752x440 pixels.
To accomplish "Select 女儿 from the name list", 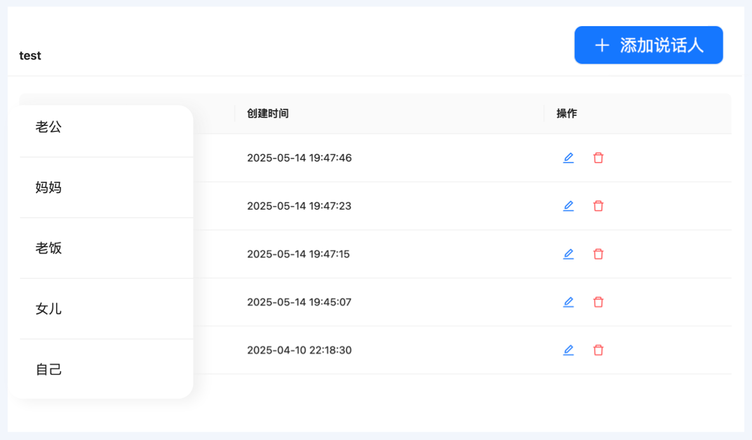I will click(x=49, y=309).
